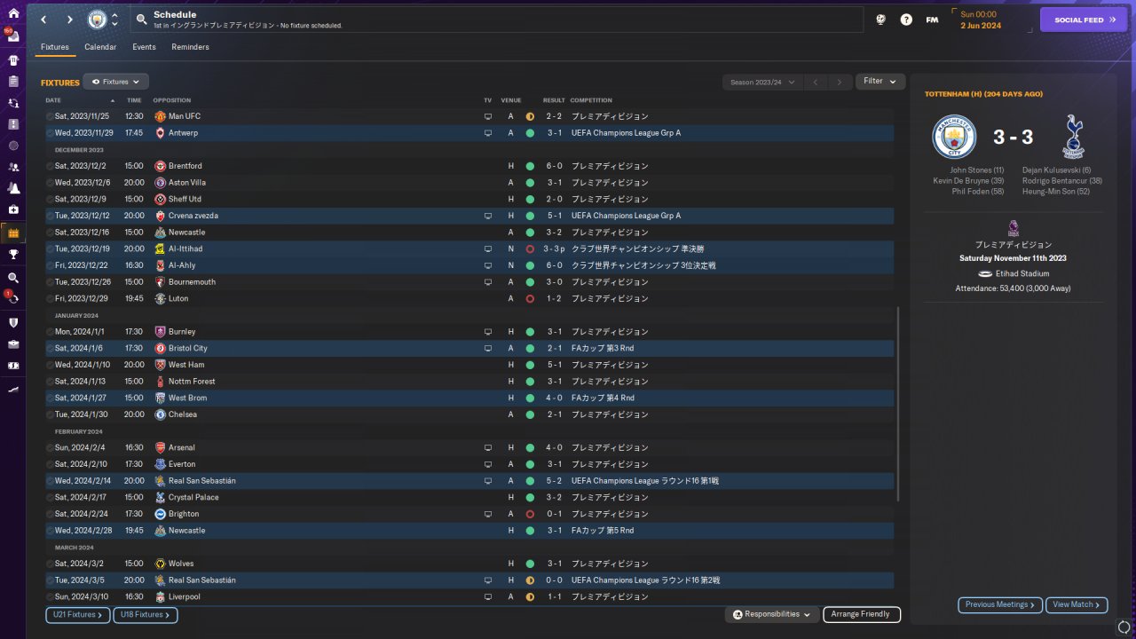Toggle the reminder circle on Chelsea fixture

click(x=50, y=414)
